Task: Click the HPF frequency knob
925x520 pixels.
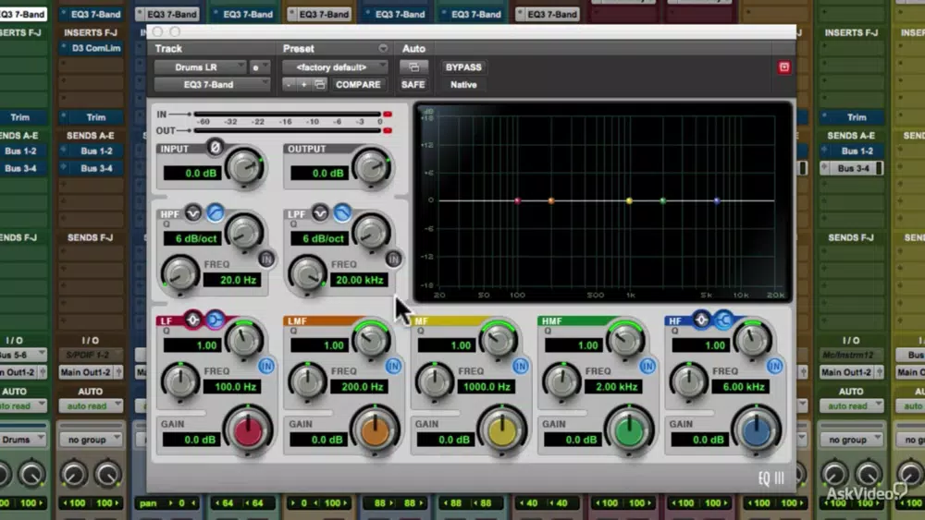Action: [x=180, y=274]
